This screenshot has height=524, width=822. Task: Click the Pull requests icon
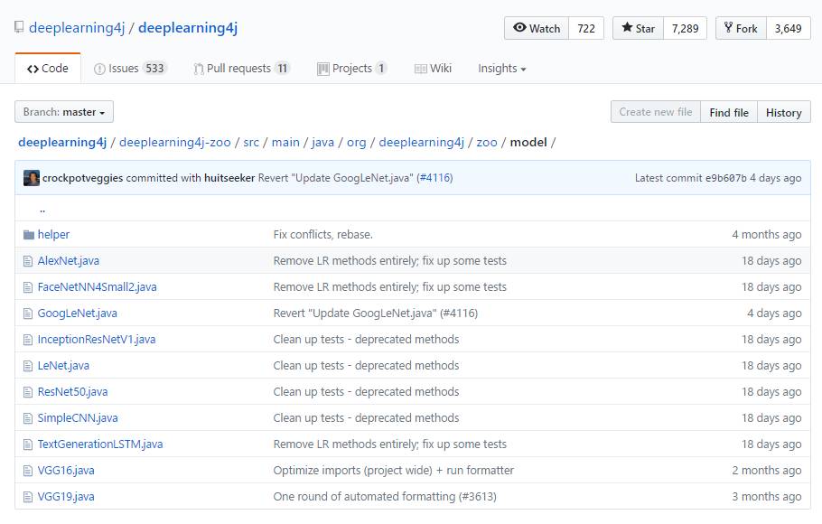pyautogui.click(x=199, y=69)
